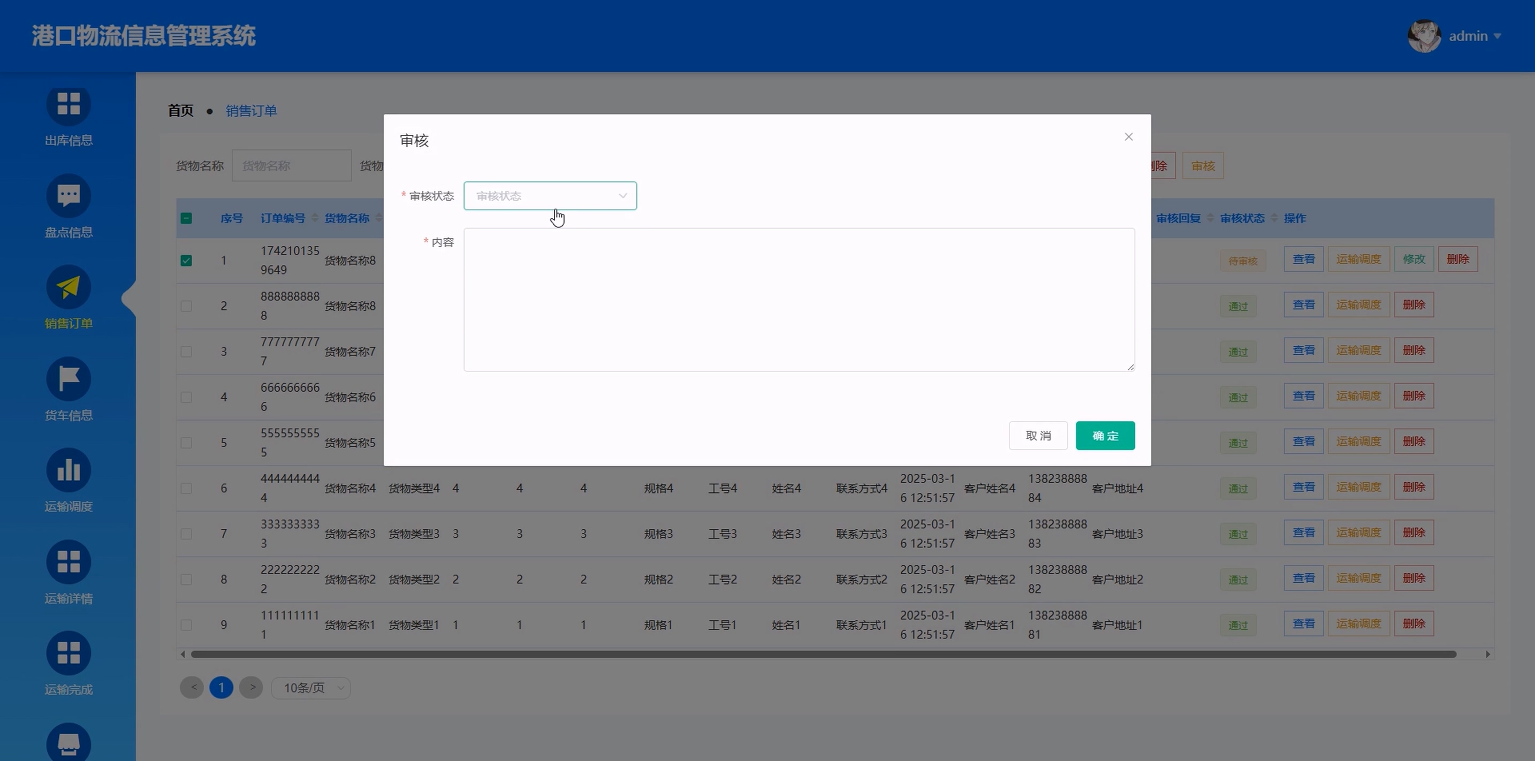Uncheck the checkbox for row 1
Viewport: 1535px width, 761px height.
[x=186, y=261]
